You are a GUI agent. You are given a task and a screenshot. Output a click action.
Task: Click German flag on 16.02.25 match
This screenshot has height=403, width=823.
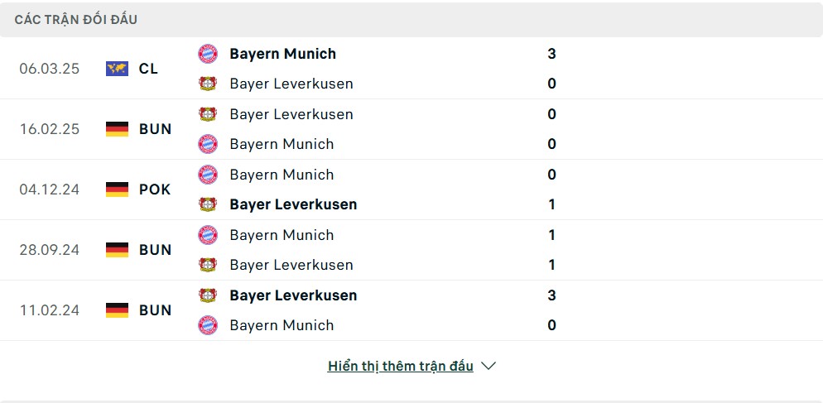pos(117,129)
